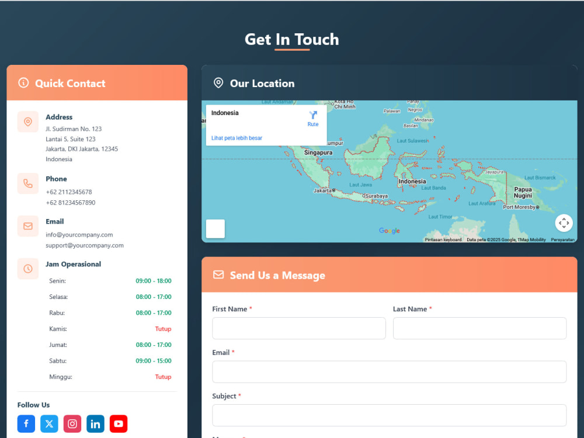Toggle the map camera controls button
The height and width of the screenshot is (438, 584).
click(564, 223)
